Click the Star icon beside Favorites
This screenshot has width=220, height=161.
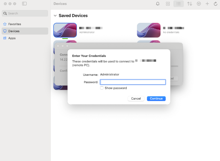5,24
